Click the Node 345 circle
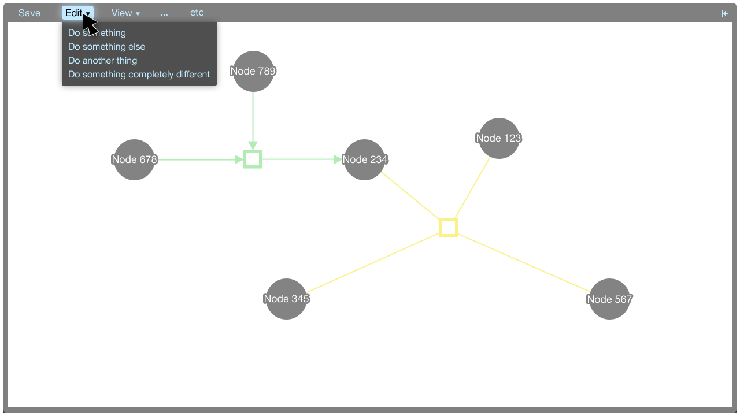The image size is (740, 416). (x=286, y=299)
